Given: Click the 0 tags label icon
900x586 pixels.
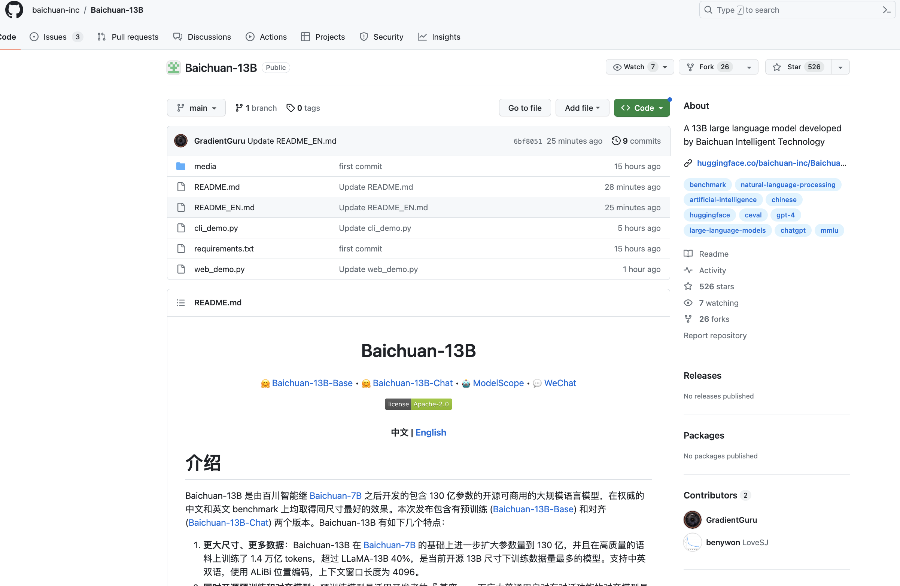Looking at the screenshot, I should click(x=291, y=108).
